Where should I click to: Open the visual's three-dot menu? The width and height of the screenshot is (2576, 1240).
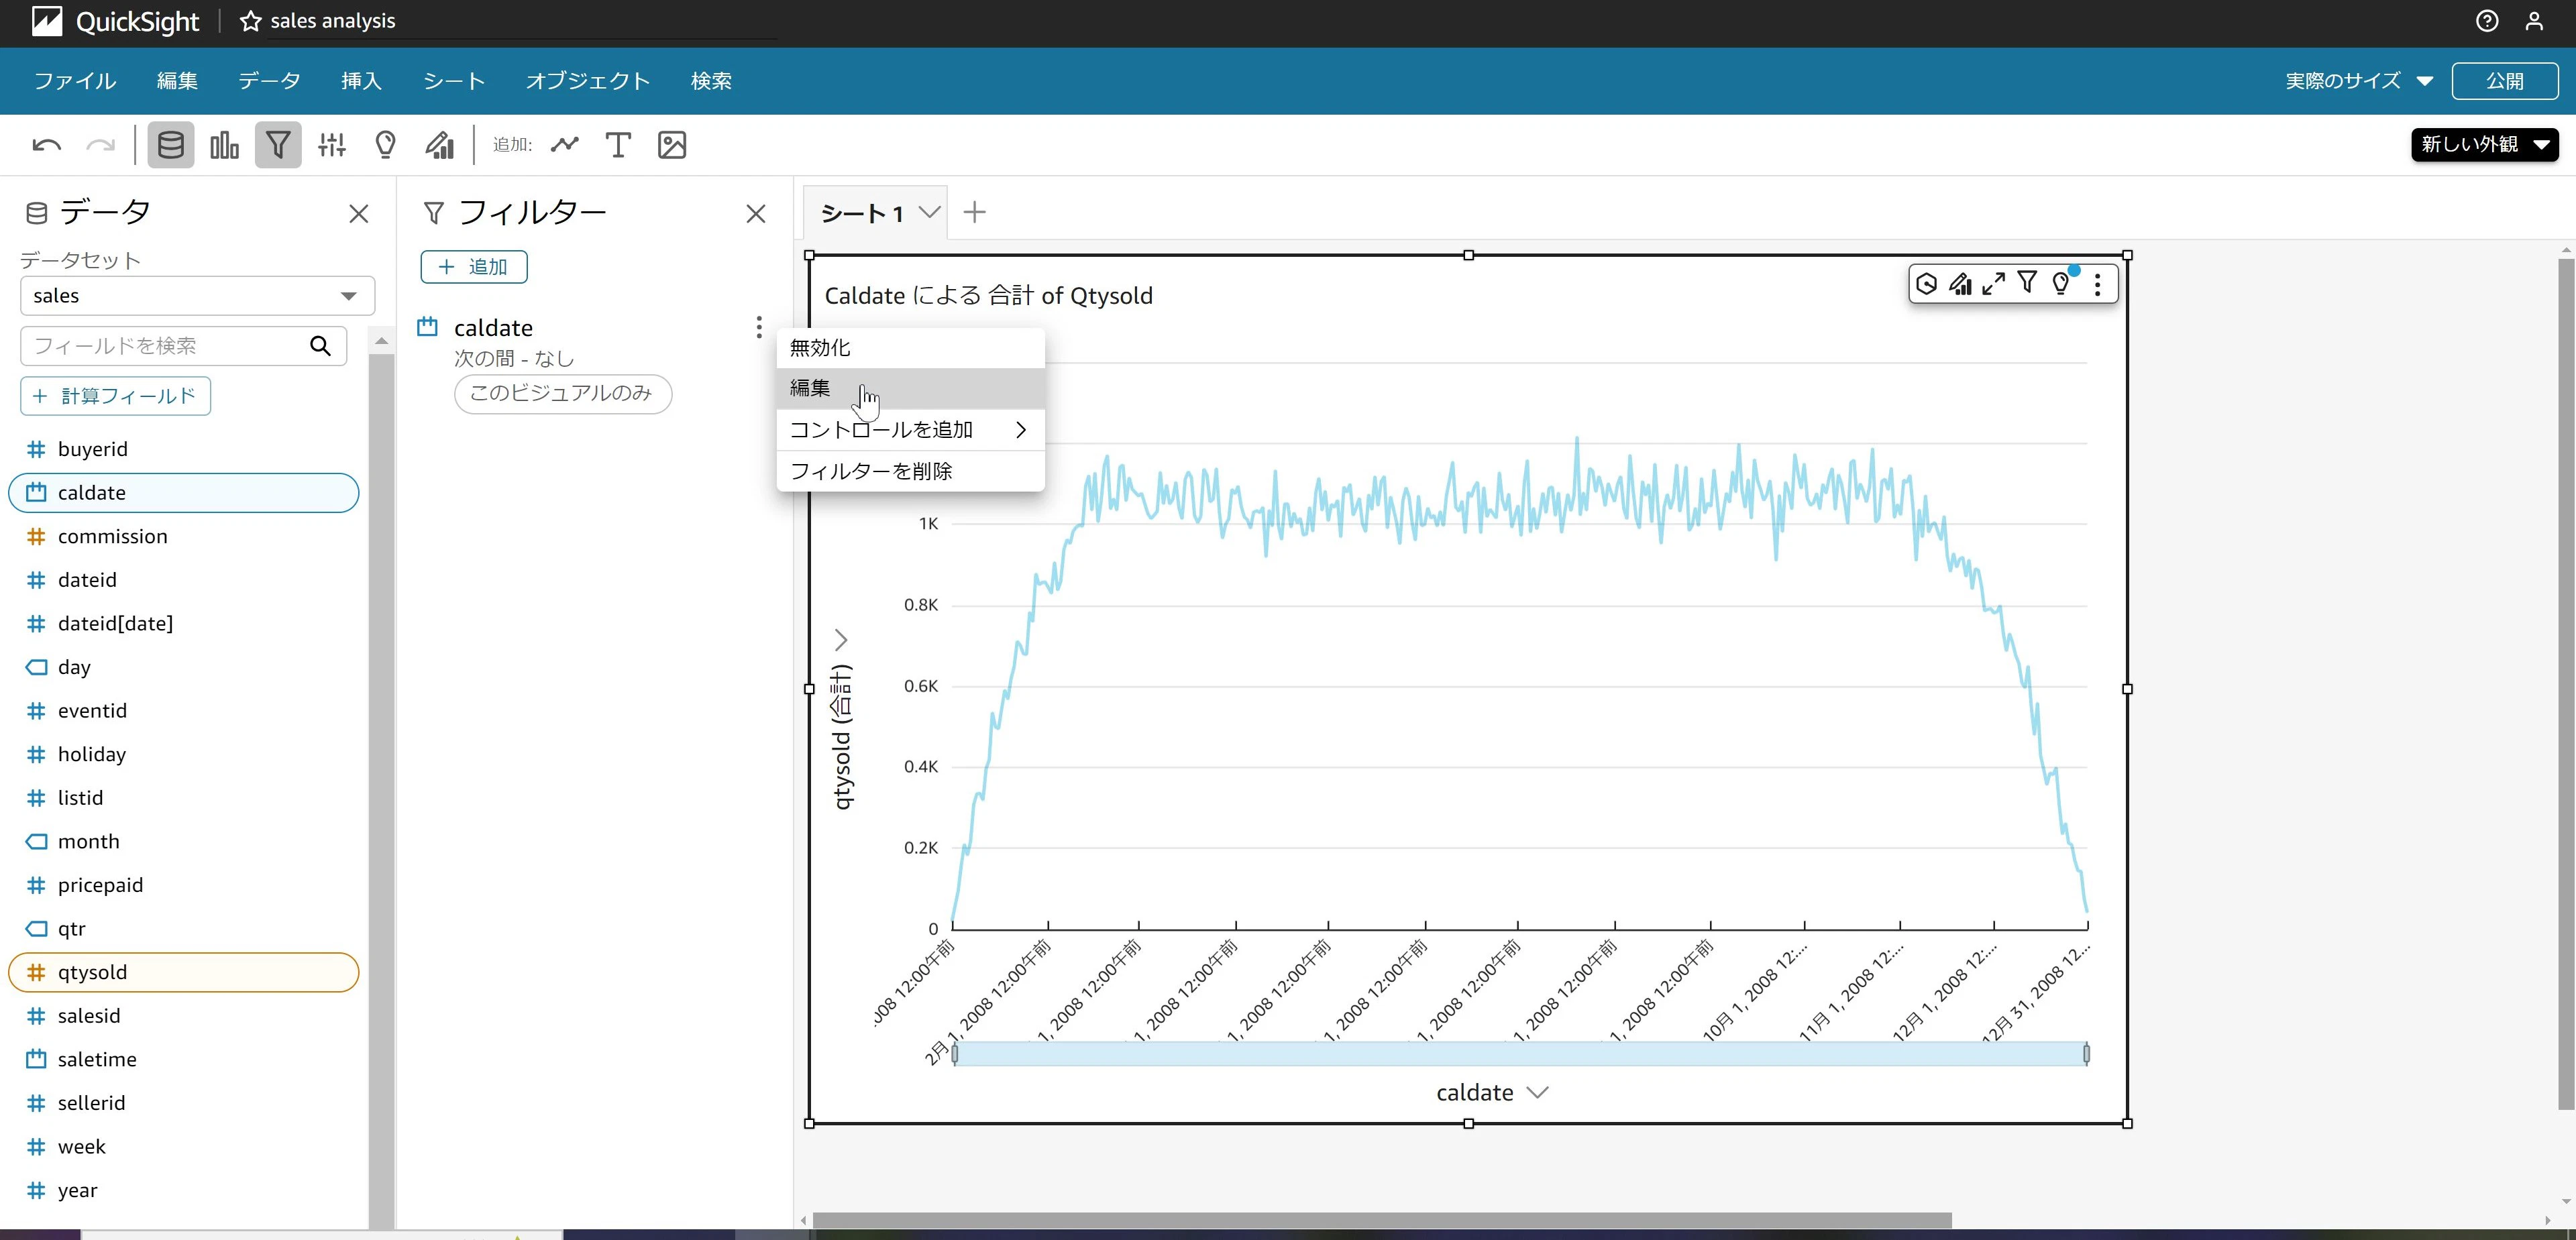(x=2097, y=284)
